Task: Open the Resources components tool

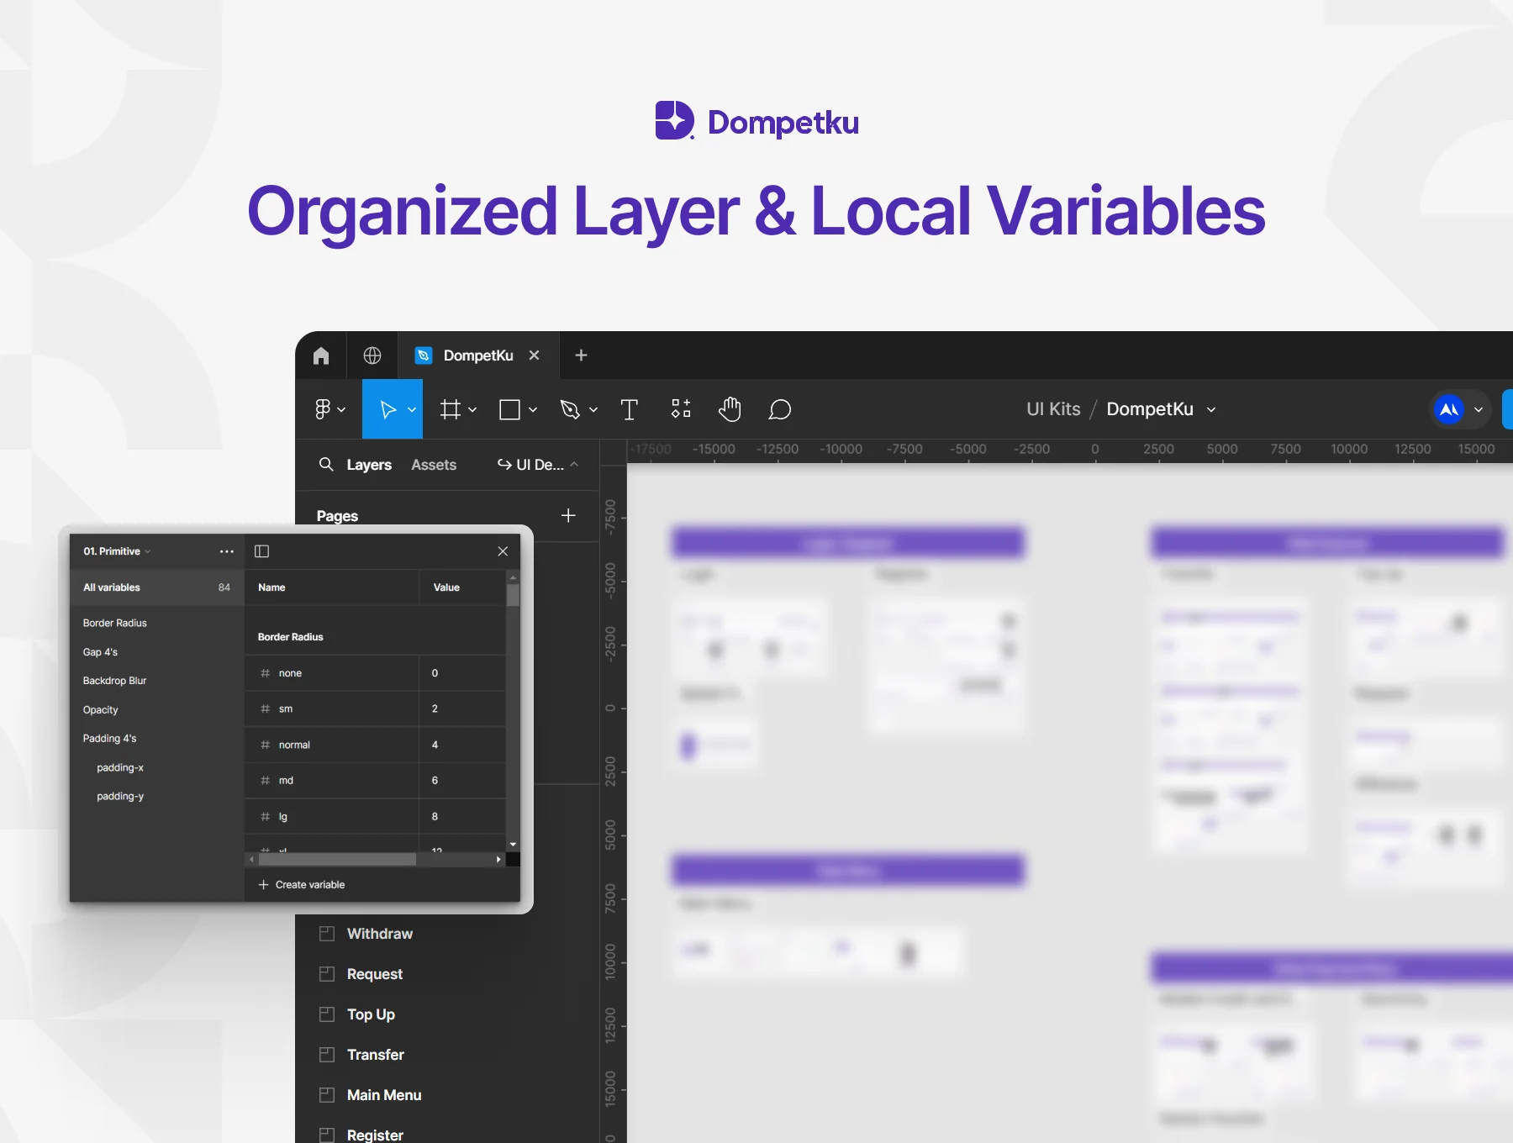Action: coord(681,409)
